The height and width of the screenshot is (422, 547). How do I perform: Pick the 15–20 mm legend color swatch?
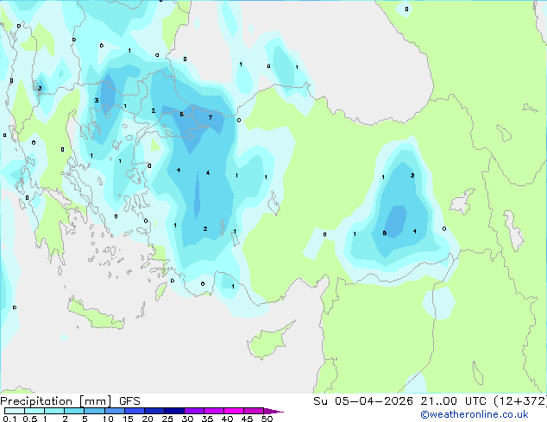(x=134, y=411)
